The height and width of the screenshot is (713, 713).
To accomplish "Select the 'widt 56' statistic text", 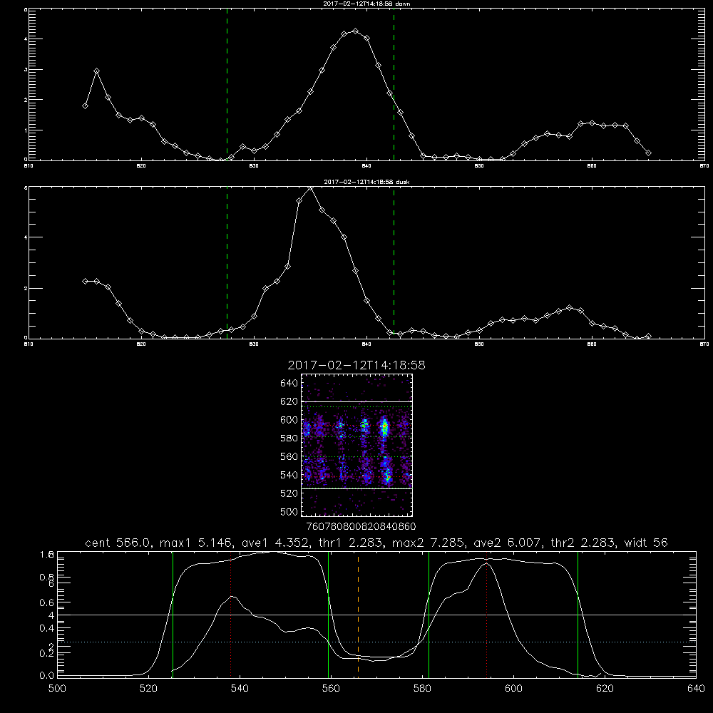I will pos(646,543).
